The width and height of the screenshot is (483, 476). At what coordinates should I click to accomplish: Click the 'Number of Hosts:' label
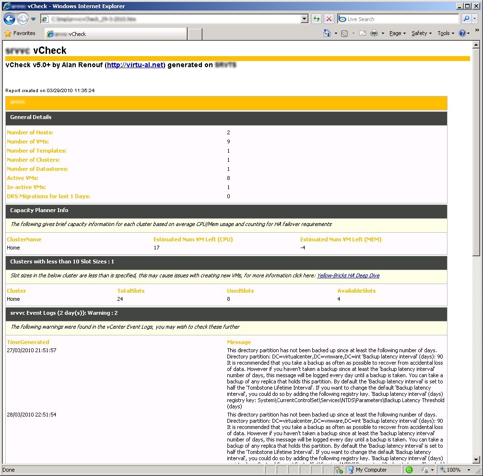coord(30,132)
